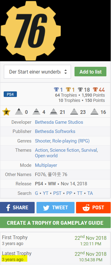Viewport: 111px width, 265px height.
Task: Click the silver trophy icon beside 18
Action: (80, 89)
